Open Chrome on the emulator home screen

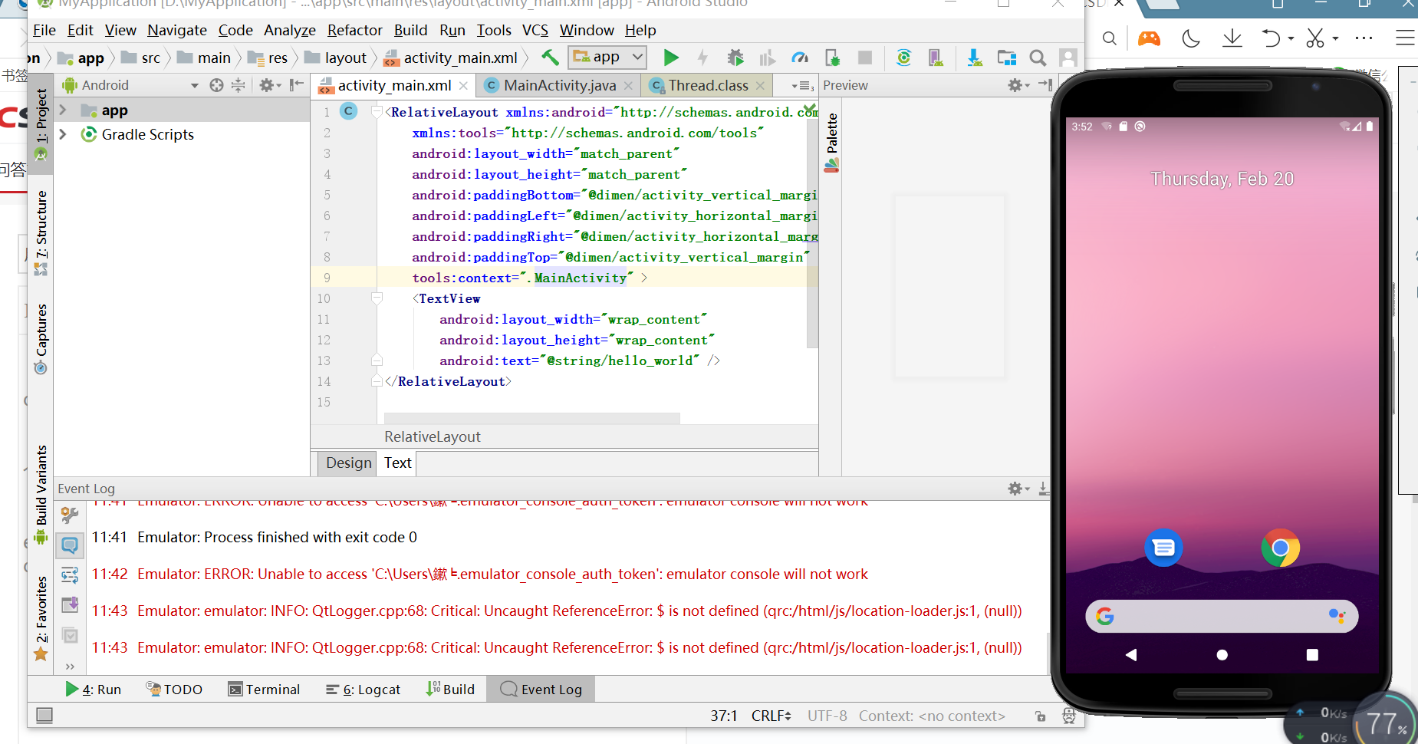pyautogui.click(x=1280, y=548)
